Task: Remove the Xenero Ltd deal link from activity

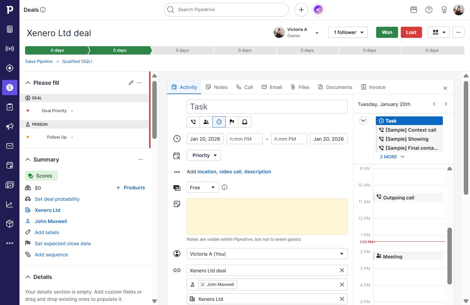Action: coord(342,270)
